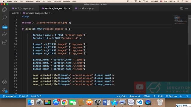Click line 20 move_uploaded_file call
The image size is (191, 107).
(73, 75)
